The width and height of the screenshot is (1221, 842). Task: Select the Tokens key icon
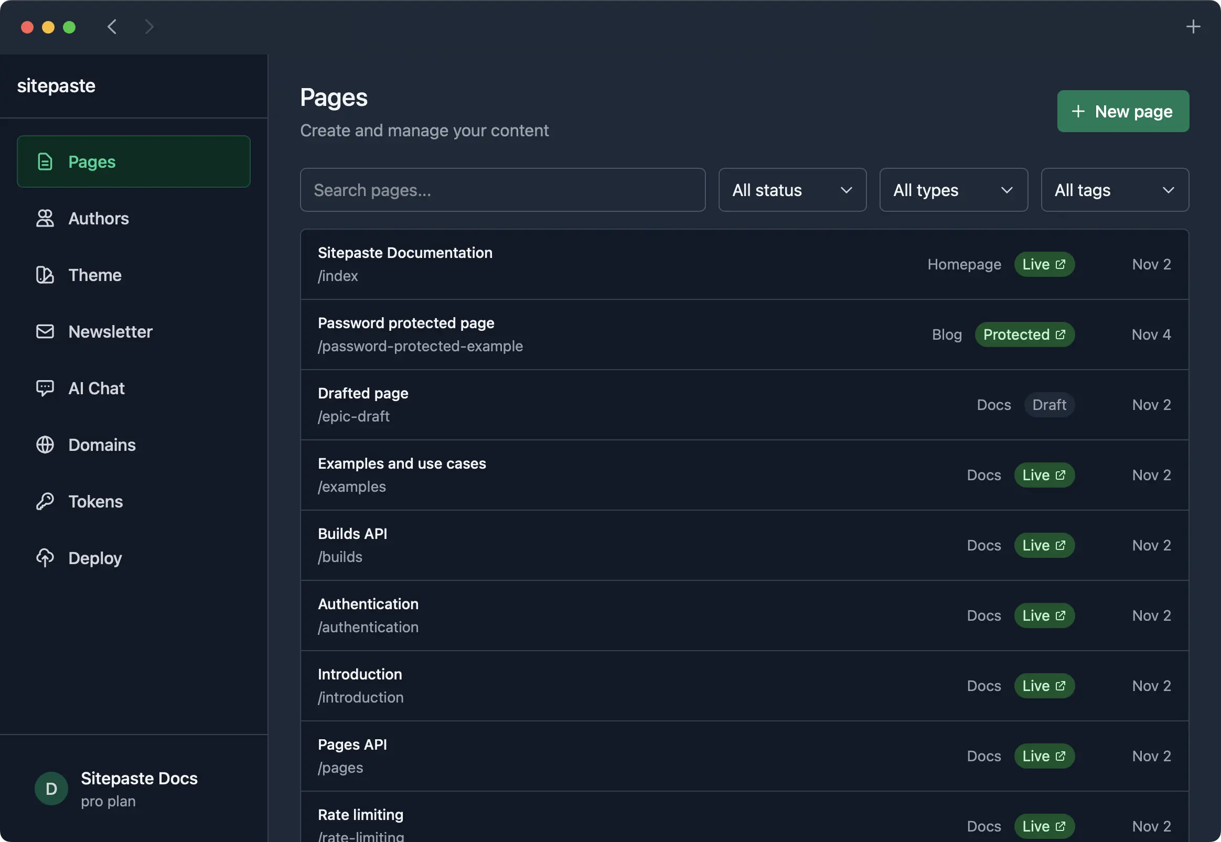click(x=45, y=501)
